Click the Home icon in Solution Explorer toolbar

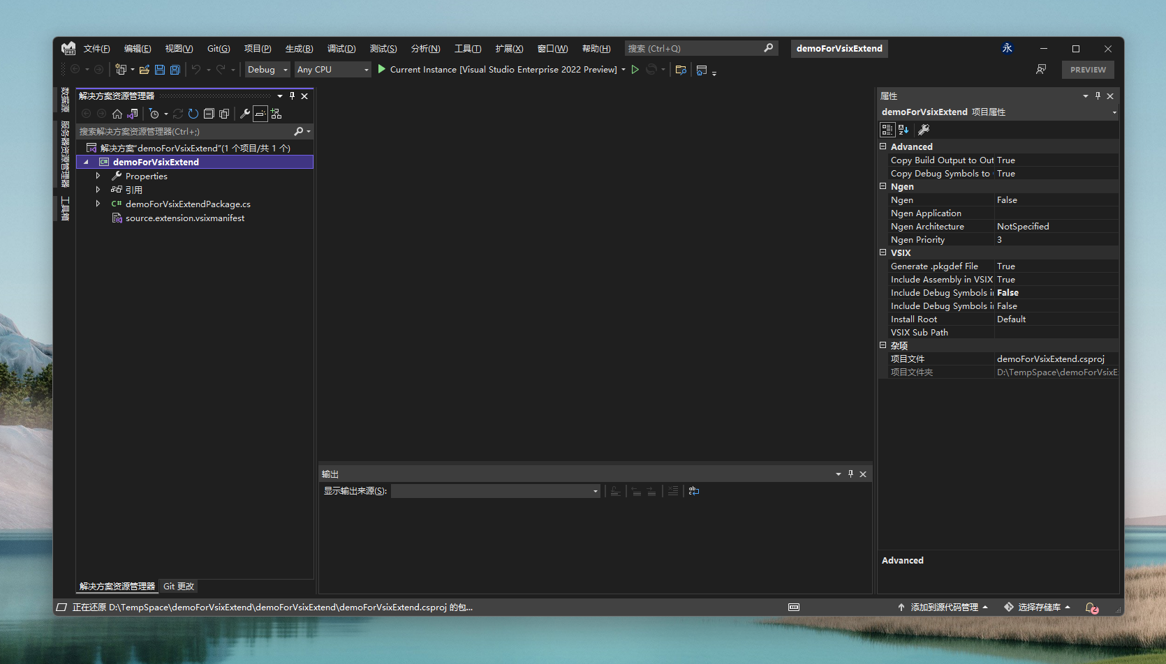[x=117, y=114]
